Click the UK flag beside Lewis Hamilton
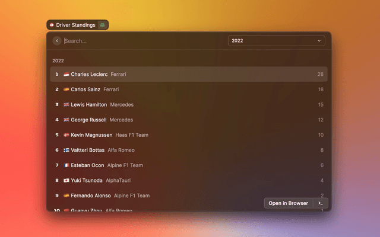Image resolution: width=380 pixels, height=237 pixels. pyautogui.click(x=66, y=105)
